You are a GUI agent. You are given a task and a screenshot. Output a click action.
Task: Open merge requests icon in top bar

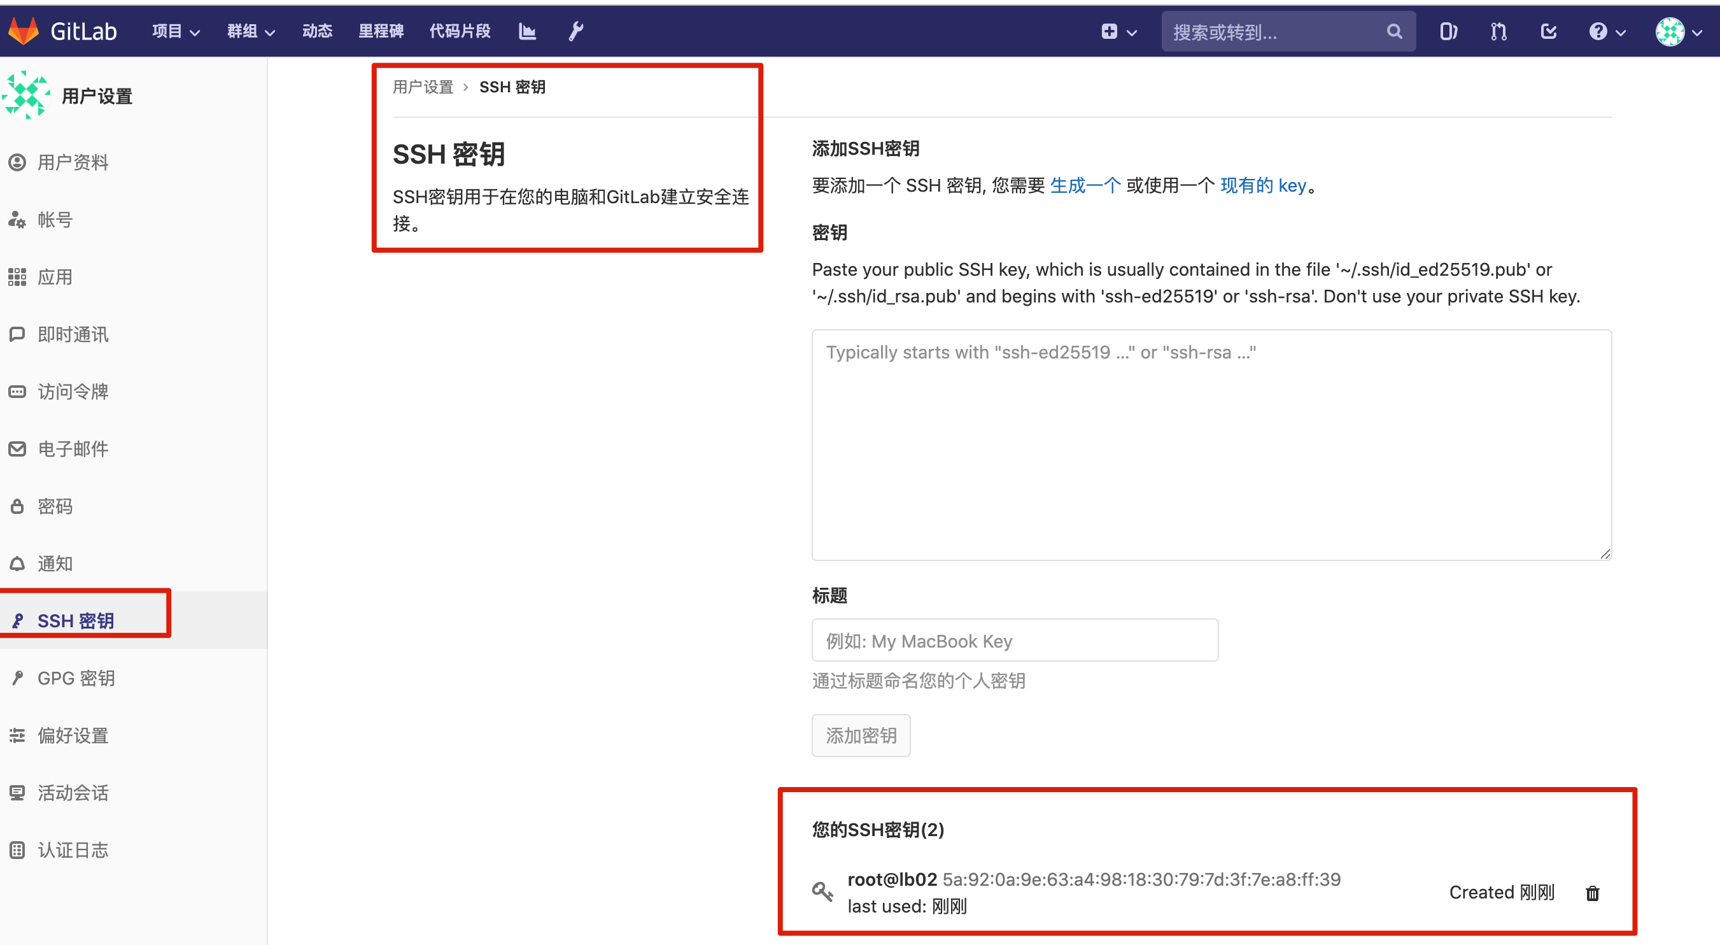coord(1498,31)
